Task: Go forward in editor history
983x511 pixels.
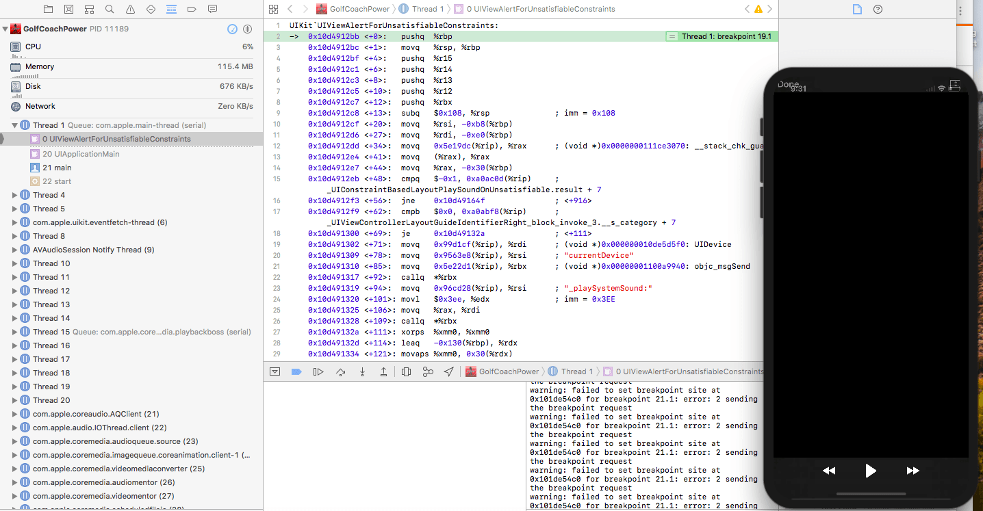Action: (305, 9)
